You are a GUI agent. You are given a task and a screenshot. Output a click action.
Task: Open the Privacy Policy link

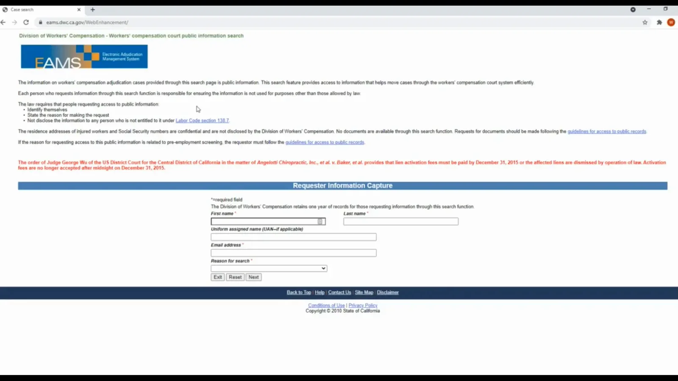point(363,306)
